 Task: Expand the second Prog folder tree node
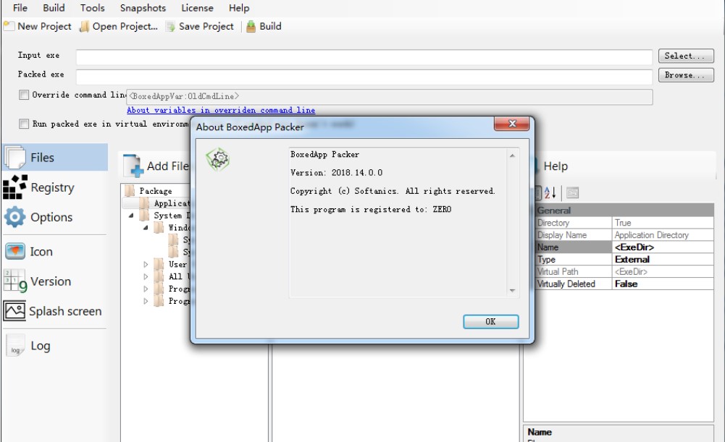coord(146,301)
